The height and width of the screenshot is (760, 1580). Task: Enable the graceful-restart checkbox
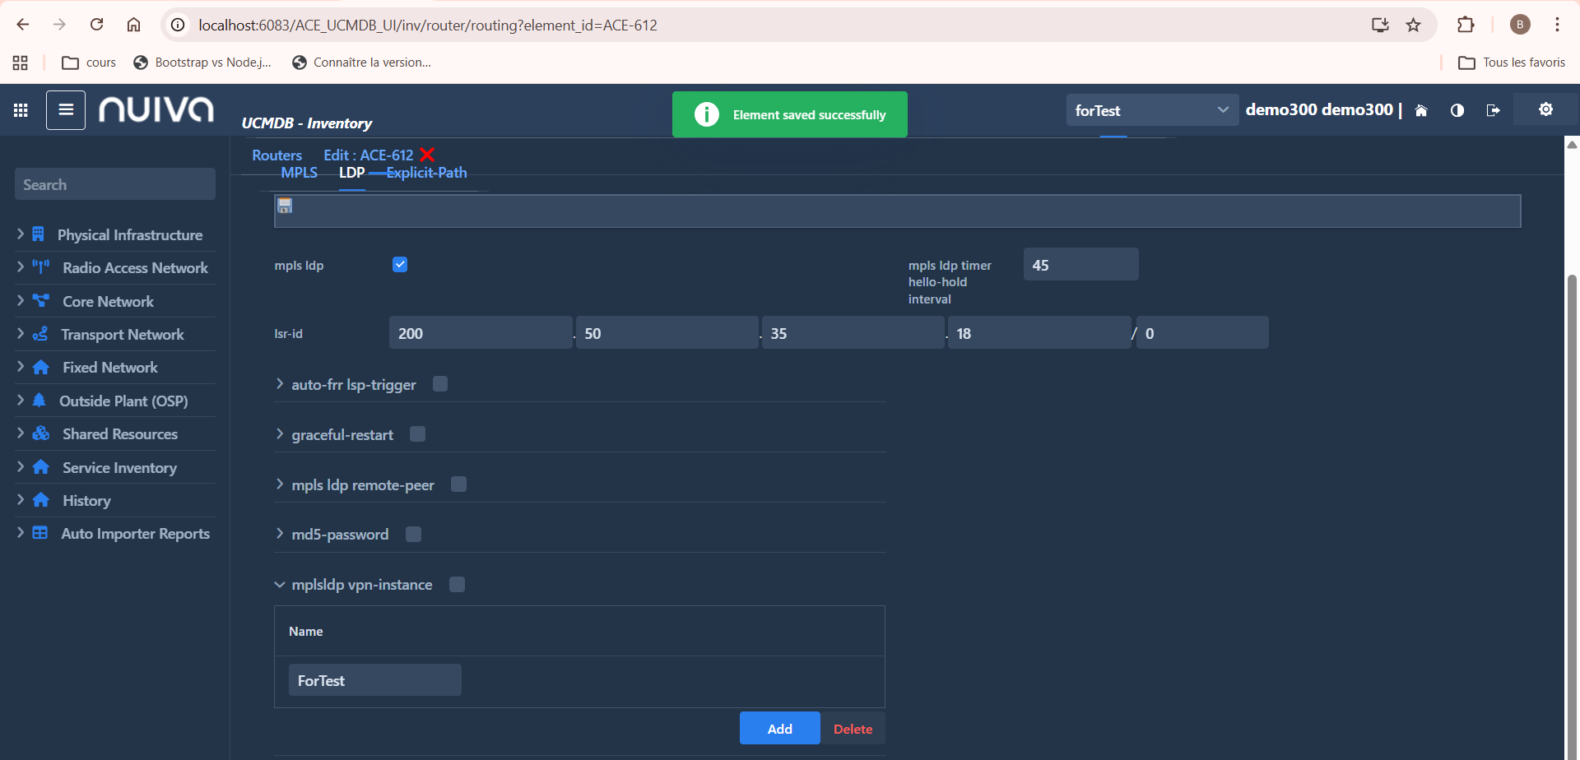point(418,434)
